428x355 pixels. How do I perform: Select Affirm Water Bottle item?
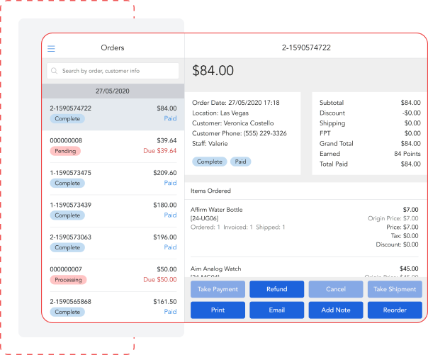pyautogui.click(x=305, y=227)
